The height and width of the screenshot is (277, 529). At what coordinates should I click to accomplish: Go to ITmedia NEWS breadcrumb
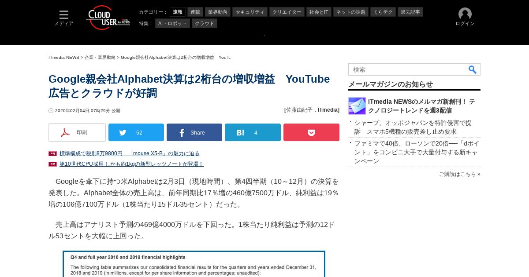[64, 58]
